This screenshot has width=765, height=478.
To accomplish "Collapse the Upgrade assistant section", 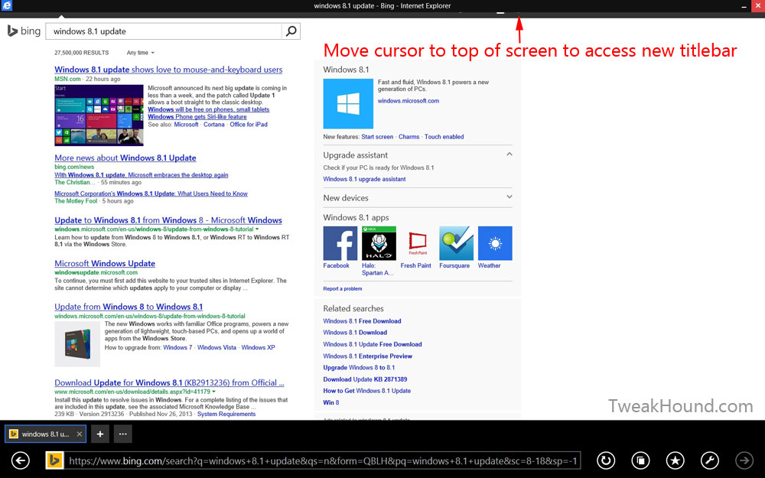I will [509, 154].
